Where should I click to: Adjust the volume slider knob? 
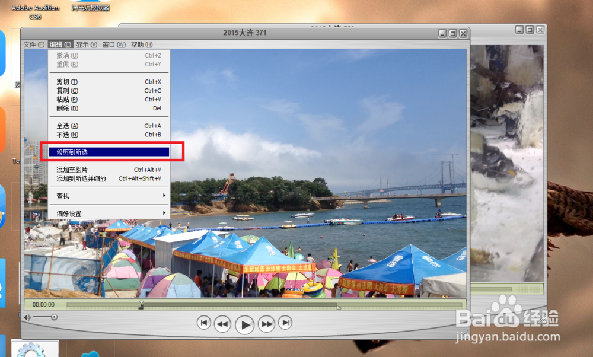pyautogui.click(x=54, y=317)
